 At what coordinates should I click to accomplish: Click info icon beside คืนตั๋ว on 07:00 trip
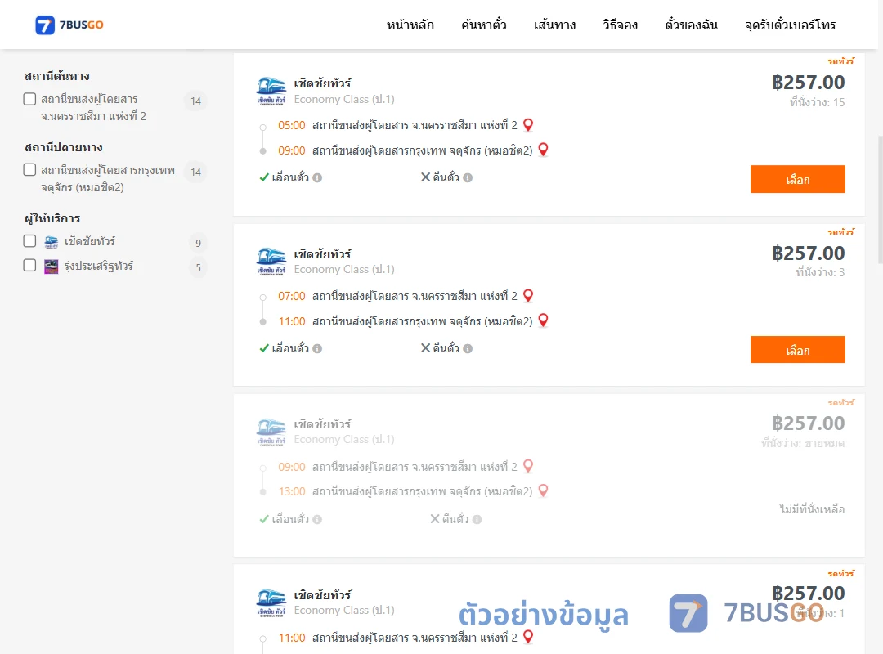(468, 349)
